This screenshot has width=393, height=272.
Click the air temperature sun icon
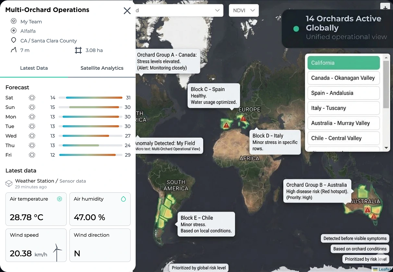59,199
